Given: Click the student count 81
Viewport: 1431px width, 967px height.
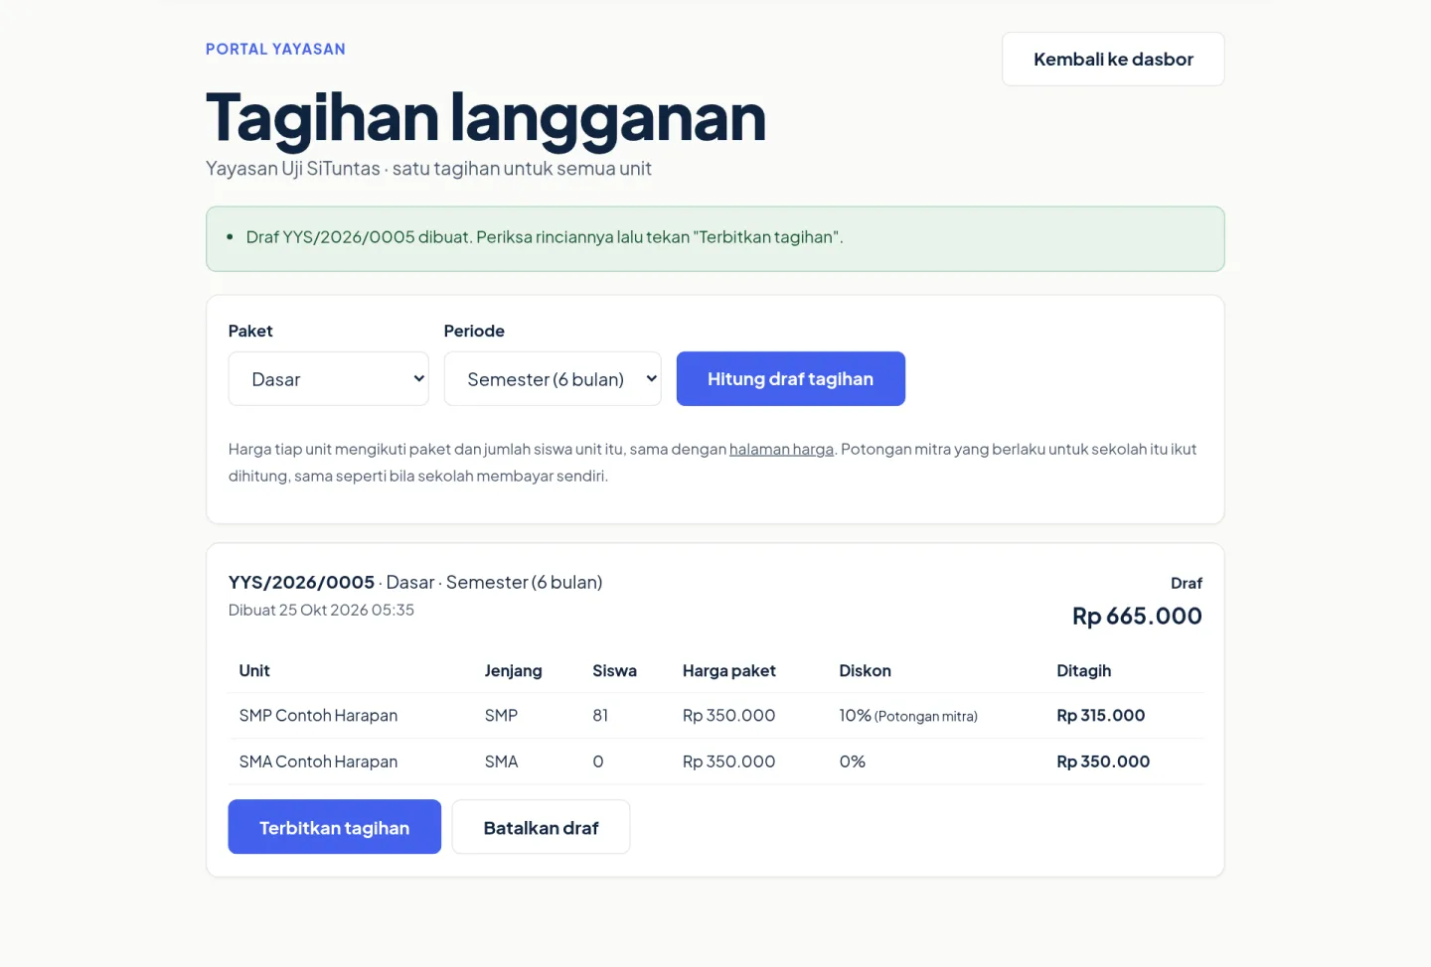Looking at the screenshot, I should [x=600, y=715].
